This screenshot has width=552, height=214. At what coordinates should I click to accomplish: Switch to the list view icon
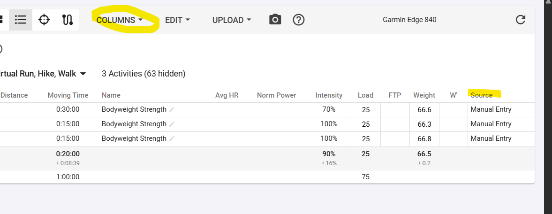tap(20, 20)
